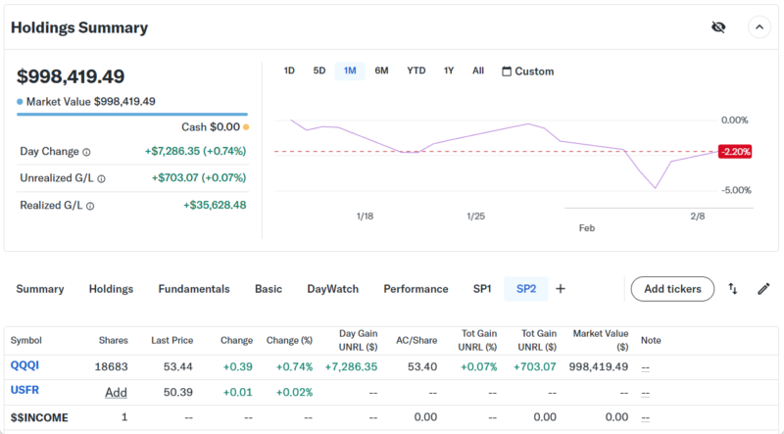Screen dimensions: 784x434
Task: Toggle hide values eye icon
Action: point(718,27)
